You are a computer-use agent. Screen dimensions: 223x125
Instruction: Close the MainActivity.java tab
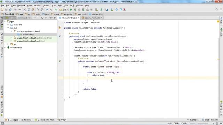[78, 18]
